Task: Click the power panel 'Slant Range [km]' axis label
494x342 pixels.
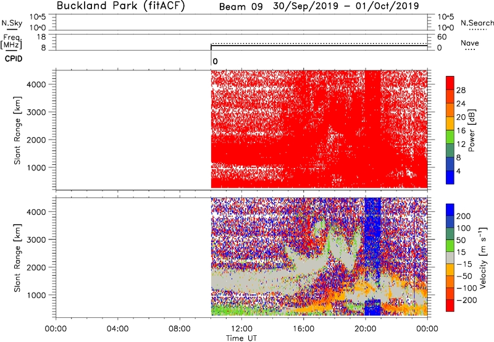Action: tap(17, 130)
